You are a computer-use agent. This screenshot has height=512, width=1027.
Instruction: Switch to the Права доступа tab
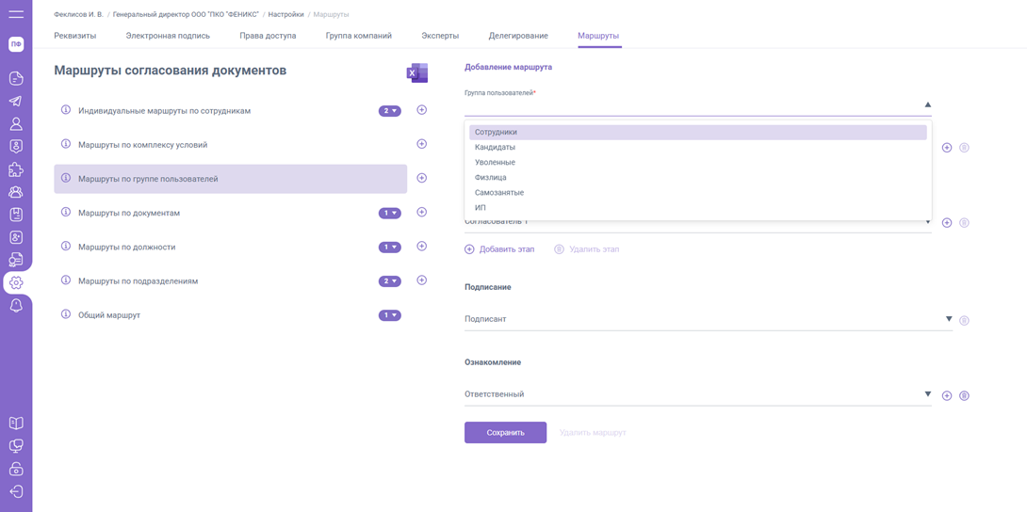point(268,36)
